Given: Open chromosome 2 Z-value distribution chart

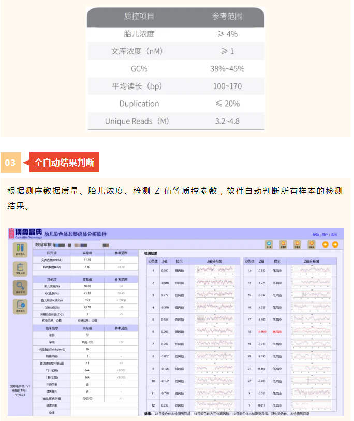Looking at the screenshot, I should pyautogui.click(x=214, y=283).
